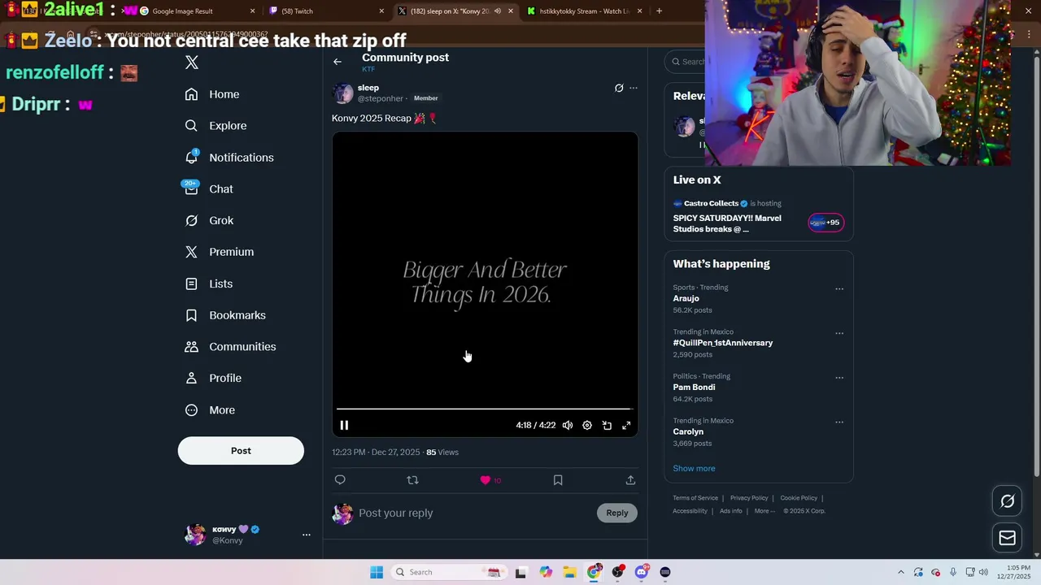1041x585 pixels.
Task: Enter video fullscreen mode
Action: 626,425
